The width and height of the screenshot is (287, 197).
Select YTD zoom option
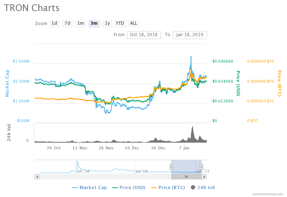coord(120,23)
